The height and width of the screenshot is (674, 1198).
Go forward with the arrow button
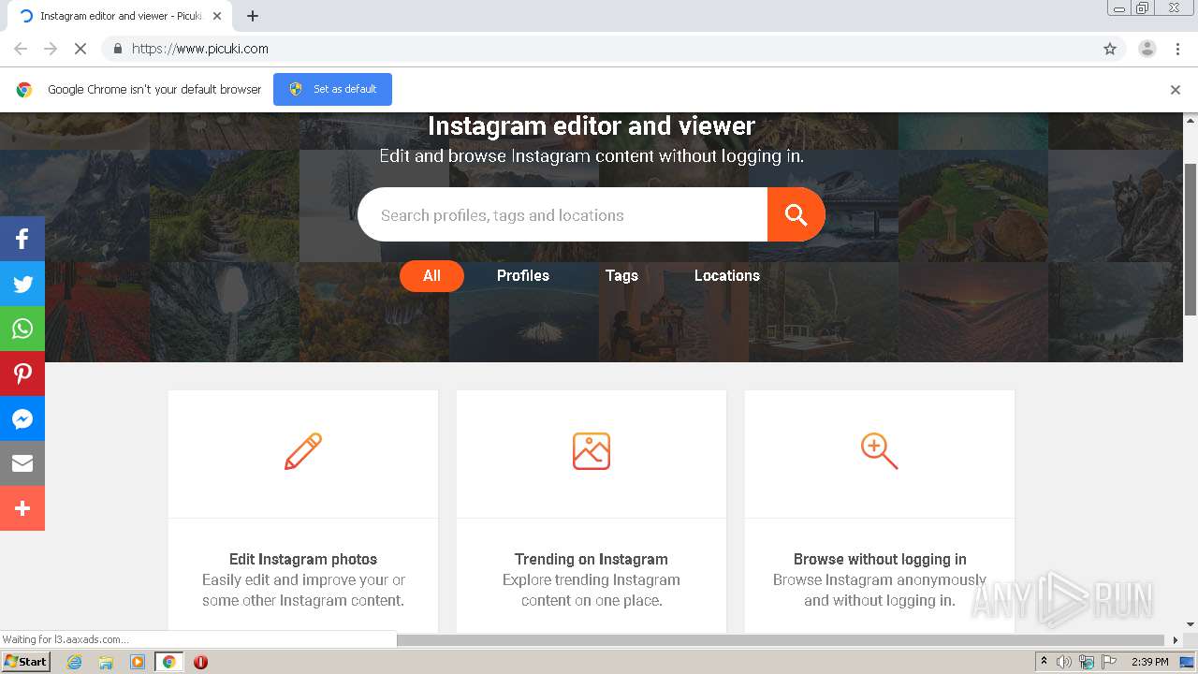coord(51,49)
